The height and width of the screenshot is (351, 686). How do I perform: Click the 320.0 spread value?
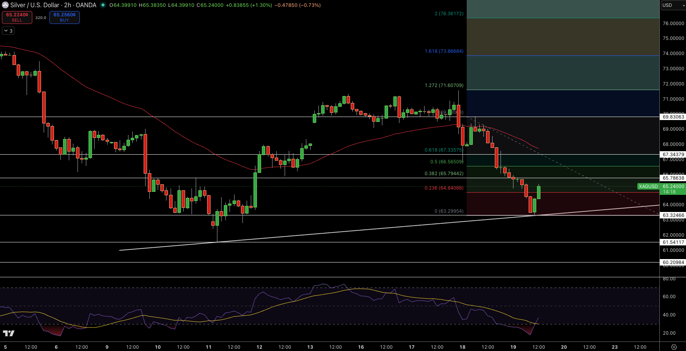(x=41, y=17)
